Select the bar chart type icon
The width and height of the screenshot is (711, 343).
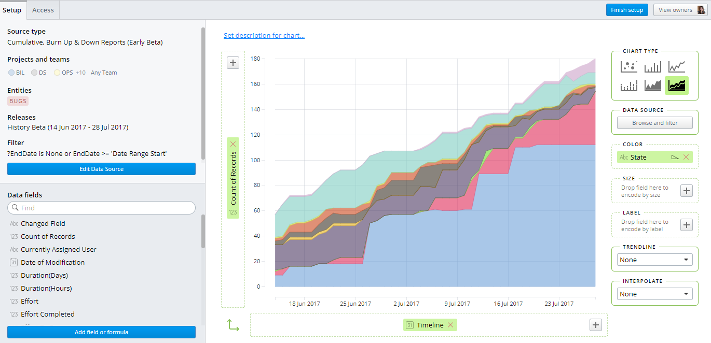652,66
